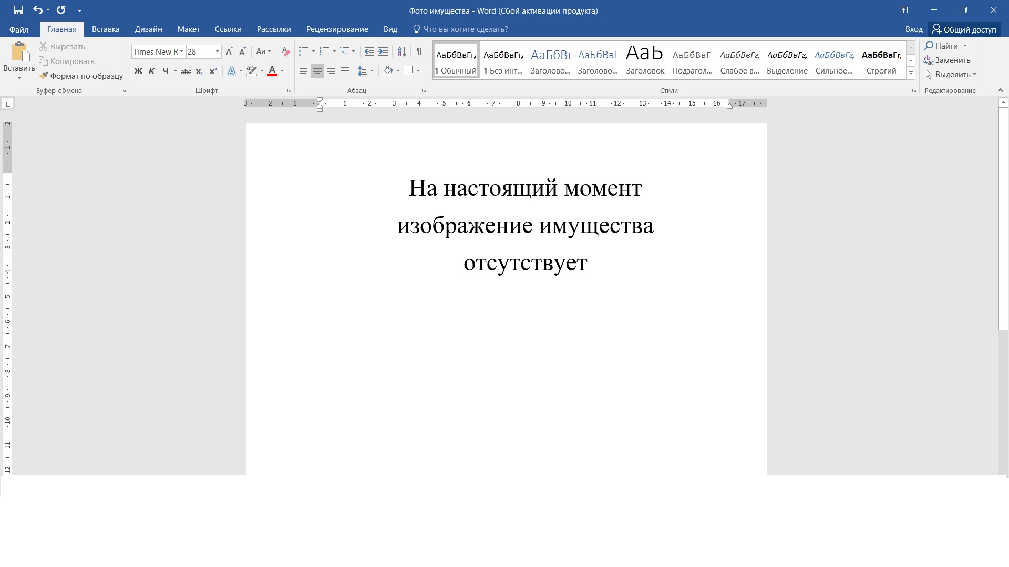Toggle paragraph marks display (¶)

tap(419, 51)
